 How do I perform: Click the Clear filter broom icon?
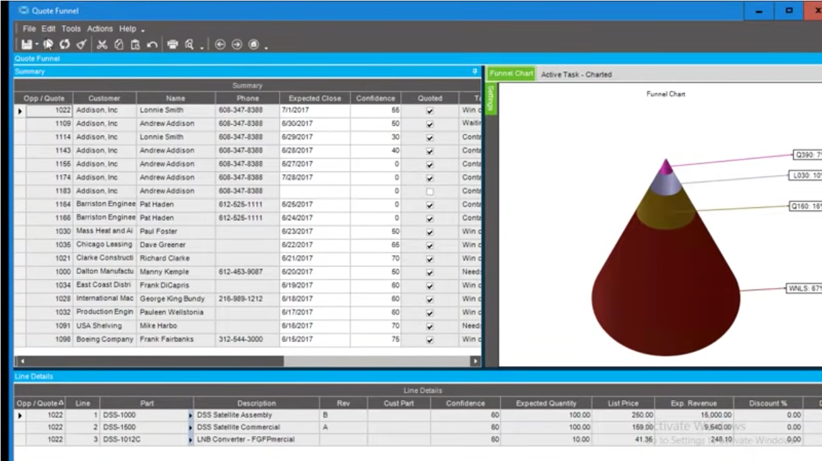[x=82, y=44]
